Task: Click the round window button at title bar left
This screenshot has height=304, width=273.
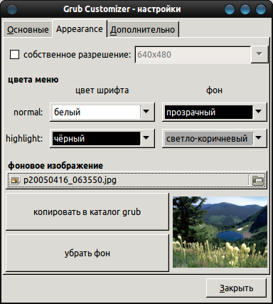Action: [x=12, y=9]
